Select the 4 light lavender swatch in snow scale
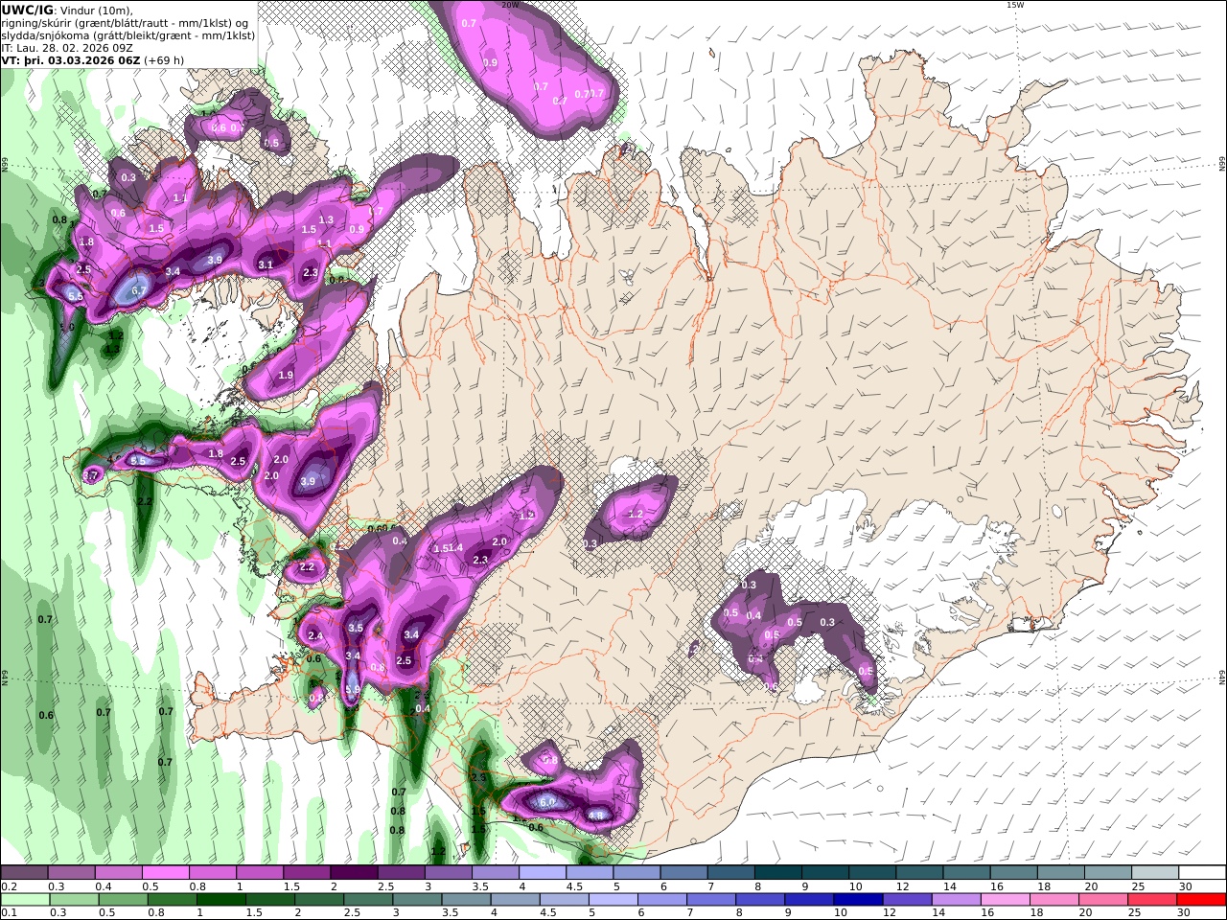The image size is (1227, 920). [x=543, y=873]
